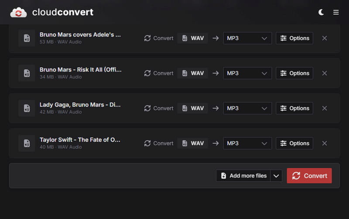
Task: Start conversion with the red Convert button
Action: (x=309, y=176)
